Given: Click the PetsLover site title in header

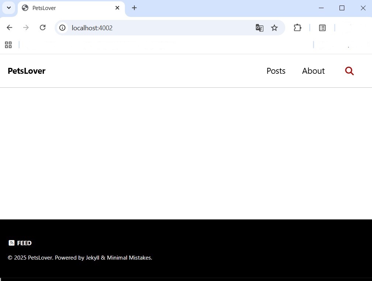Looking at the screenshot, I should 27,71.
